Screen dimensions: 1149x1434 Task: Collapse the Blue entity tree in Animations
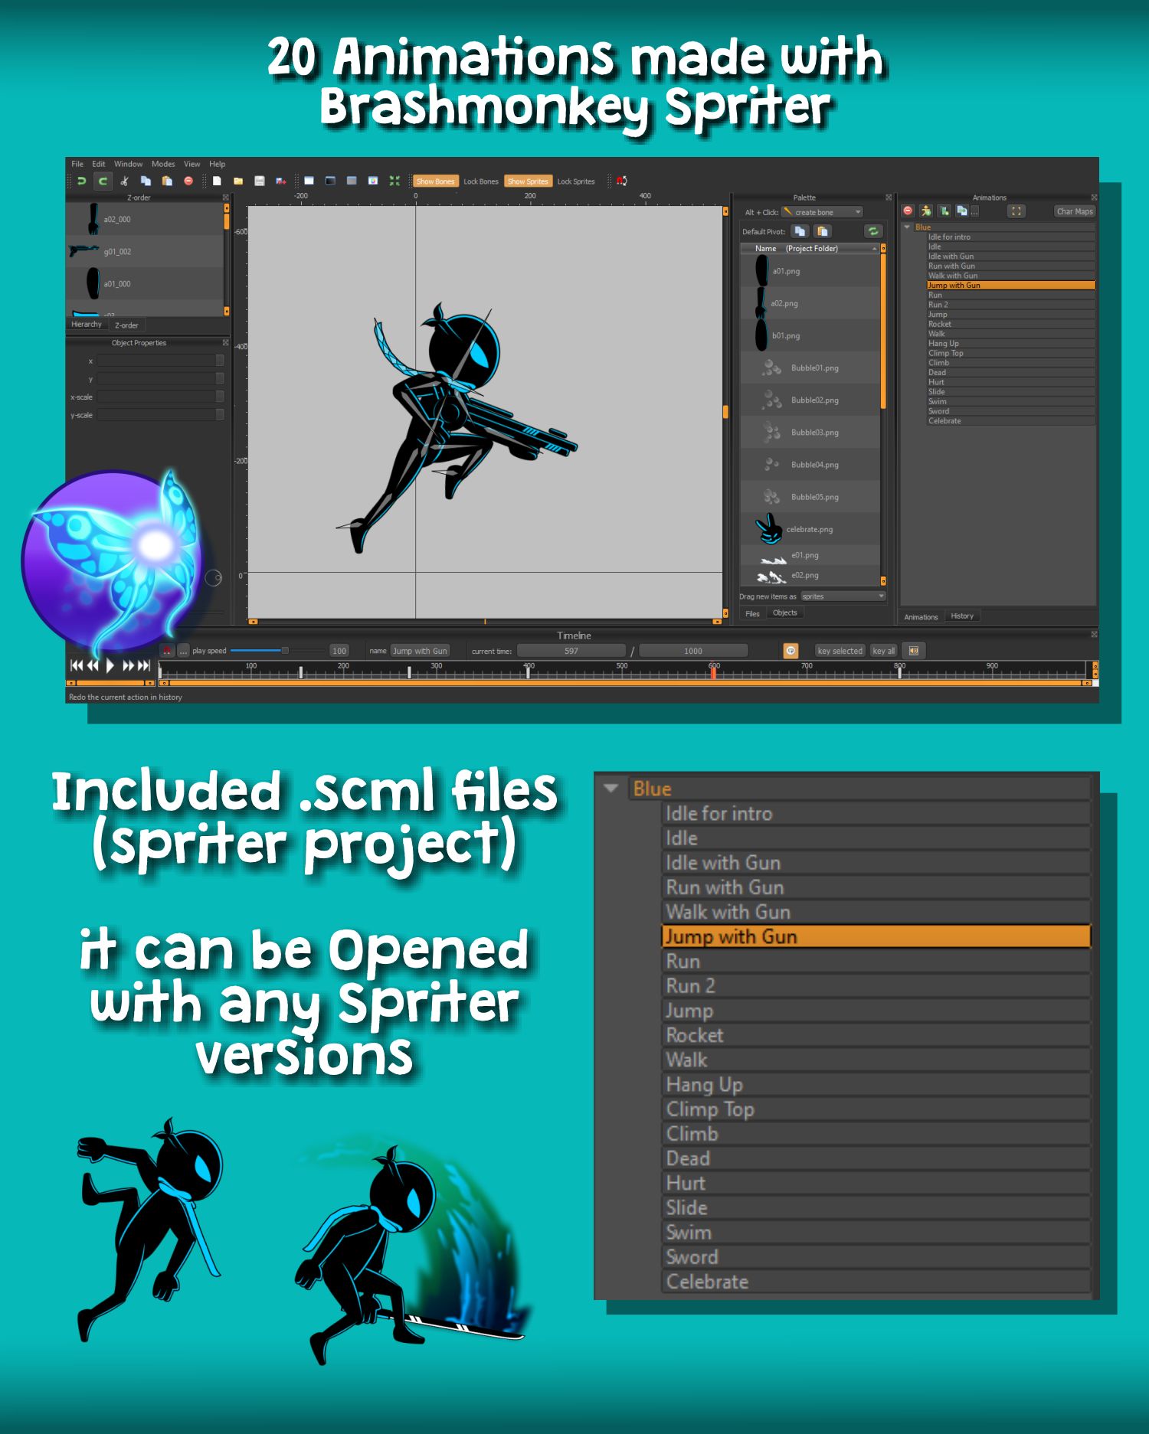907,227
